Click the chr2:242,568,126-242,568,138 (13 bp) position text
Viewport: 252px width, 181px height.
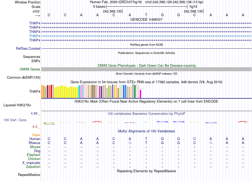tap(174, 2)
